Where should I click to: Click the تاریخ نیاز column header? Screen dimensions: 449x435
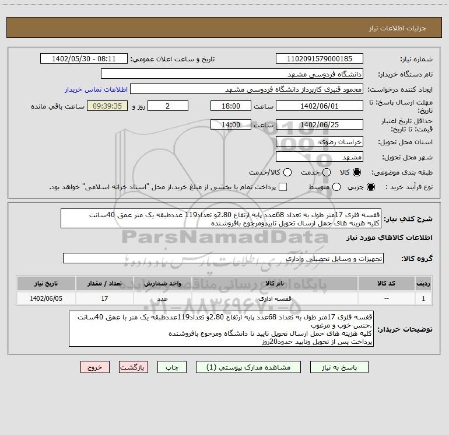pos(46,283)
